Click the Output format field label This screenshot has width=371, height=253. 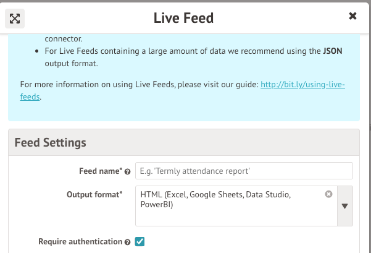[x=94, y=194]
